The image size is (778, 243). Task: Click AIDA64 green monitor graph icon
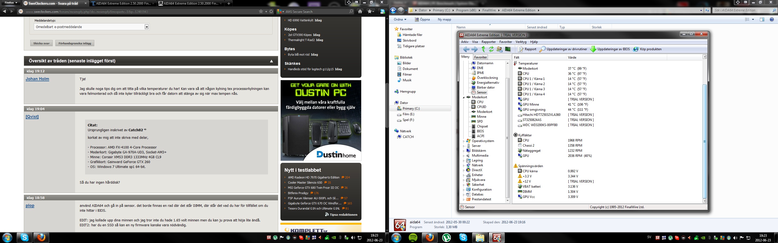(x=508, y=49)
